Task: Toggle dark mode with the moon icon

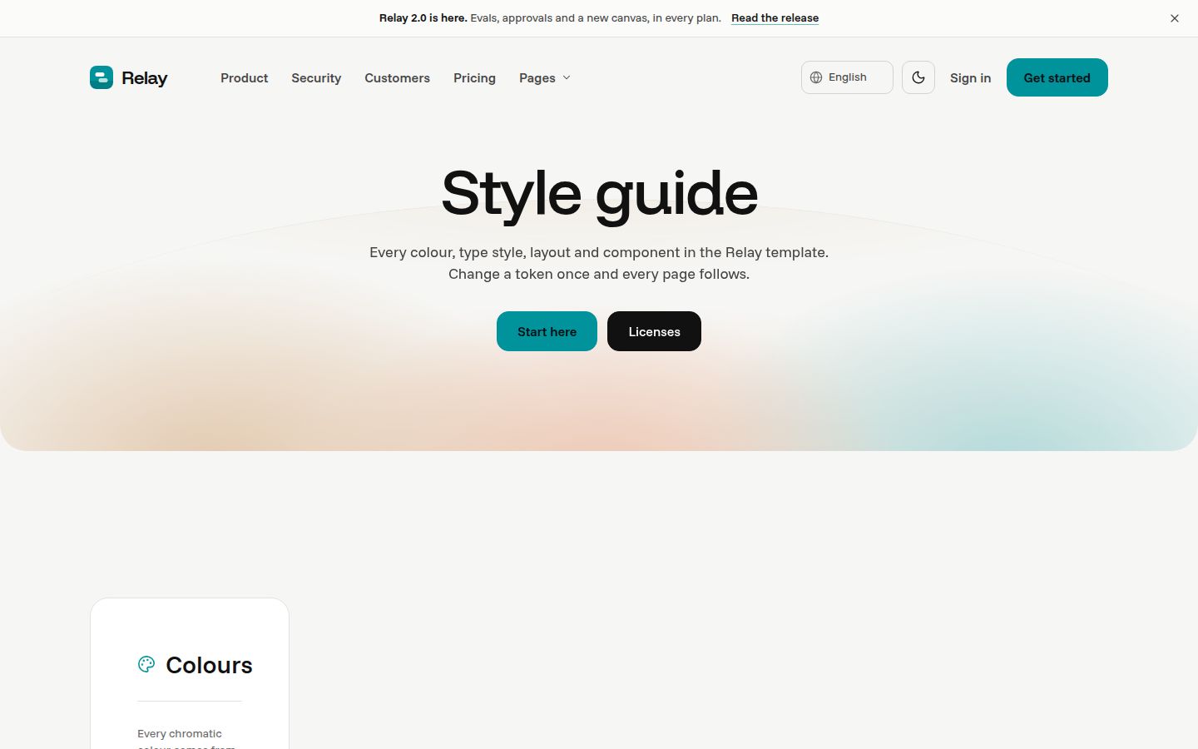Action: point(918,77)
